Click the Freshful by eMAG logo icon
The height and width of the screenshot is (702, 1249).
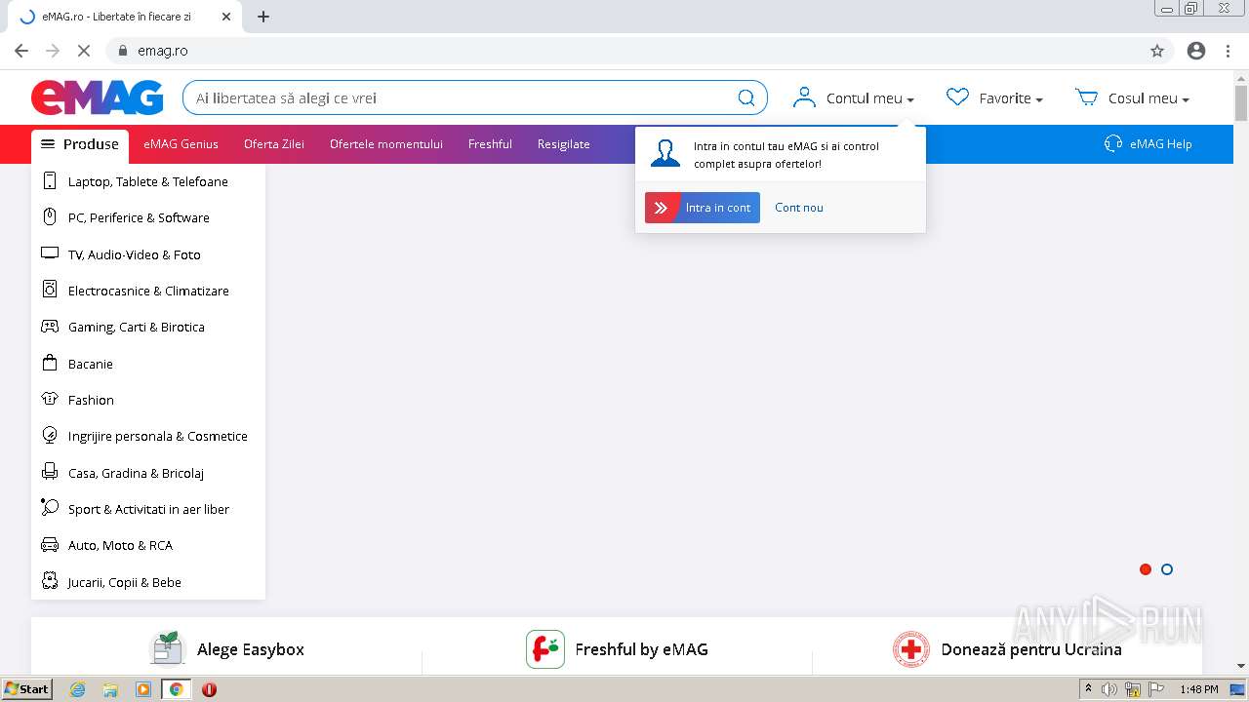click(x=545, y=649)
